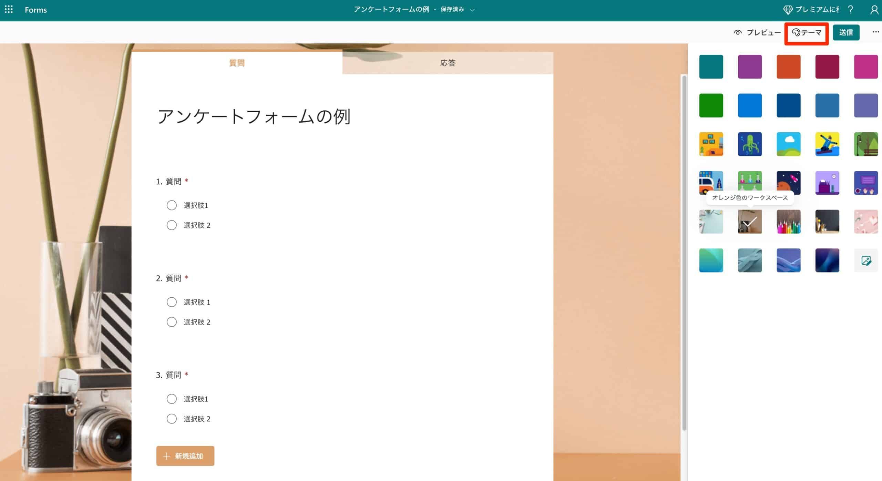The height and width of the screenshot is (481, 882).
Task: Select the colored pencils theme thumbnail
Action: click(789, 222)
